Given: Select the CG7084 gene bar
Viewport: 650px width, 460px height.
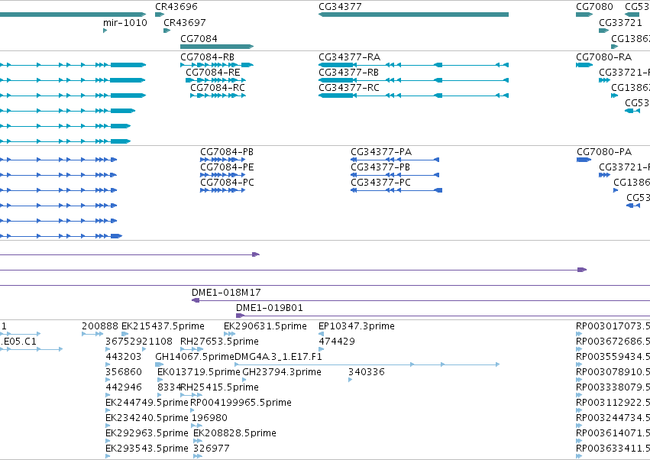Looking at the screenshot, I should tap(217, 47).
